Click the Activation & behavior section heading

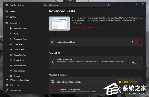point(58,75)
